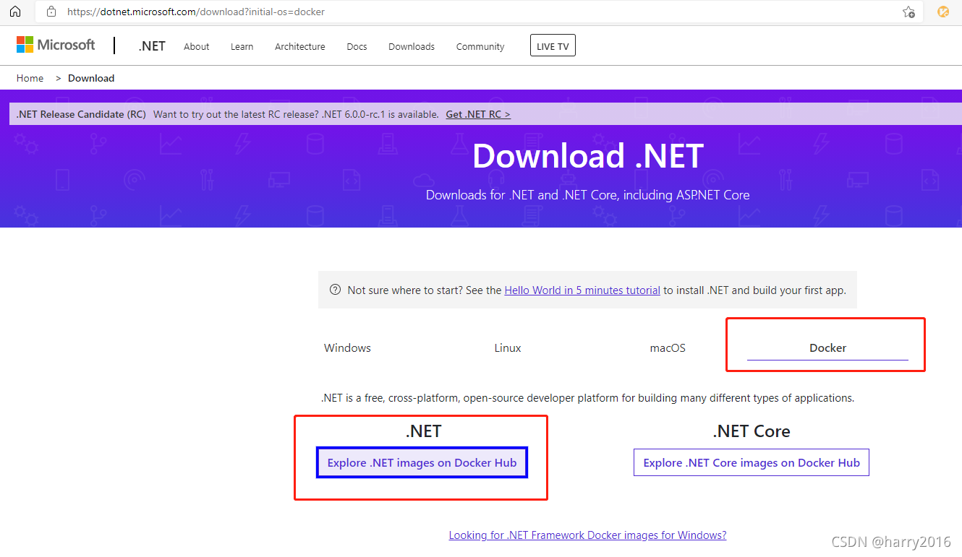Click the browser home icon

15,12
